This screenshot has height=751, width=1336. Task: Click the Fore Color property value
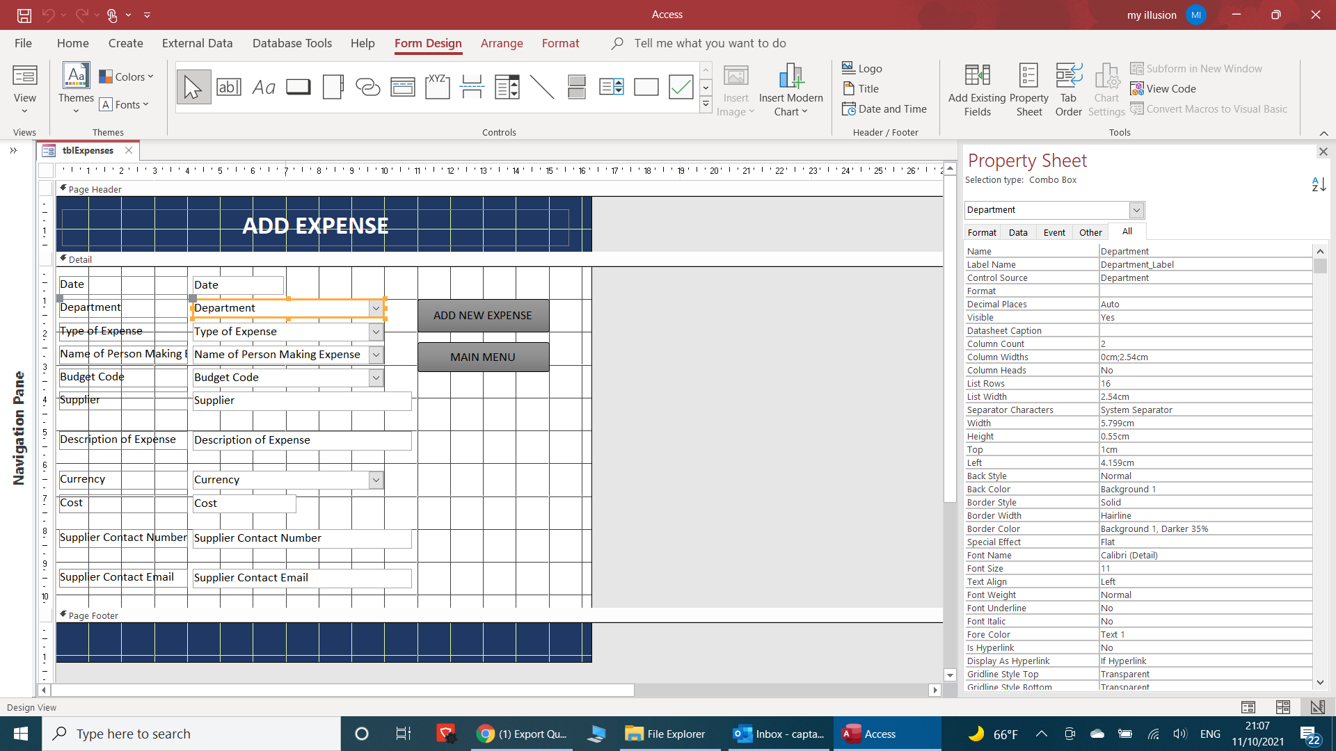tap(1206, 635)
